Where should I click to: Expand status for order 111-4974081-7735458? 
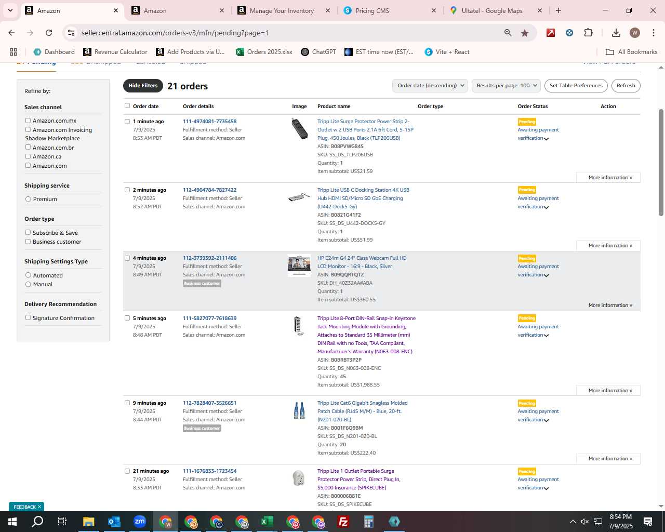(546, 139)
